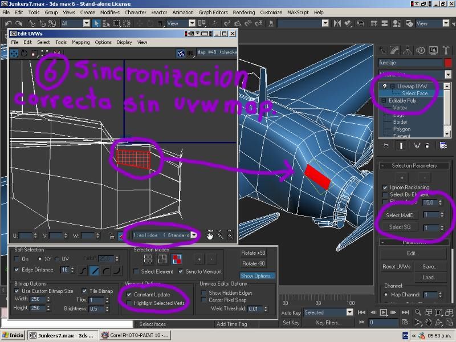Open the Graph Editors menu

(x=213, y=13)
